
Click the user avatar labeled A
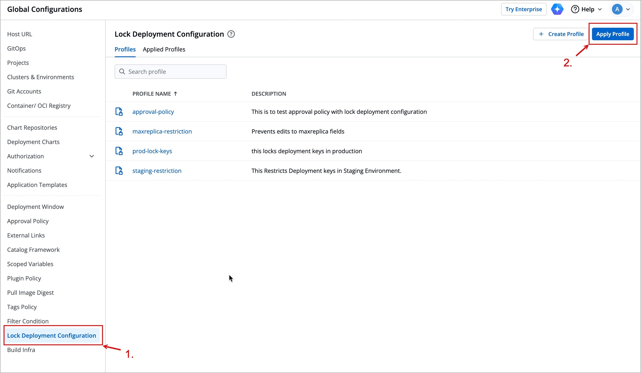617,9
